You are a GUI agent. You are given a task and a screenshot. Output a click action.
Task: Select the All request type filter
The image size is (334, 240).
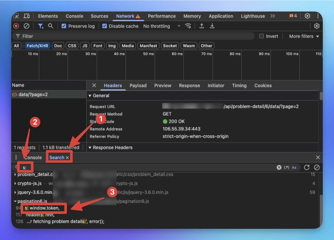[16, 46]
